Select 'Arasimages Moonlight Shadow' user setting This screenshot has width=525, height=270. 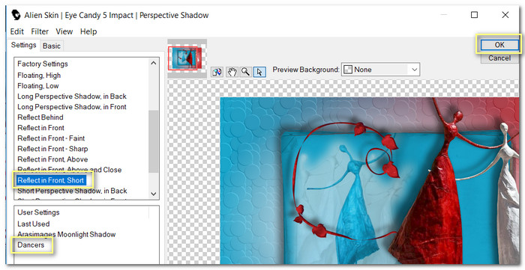point(66,234)
